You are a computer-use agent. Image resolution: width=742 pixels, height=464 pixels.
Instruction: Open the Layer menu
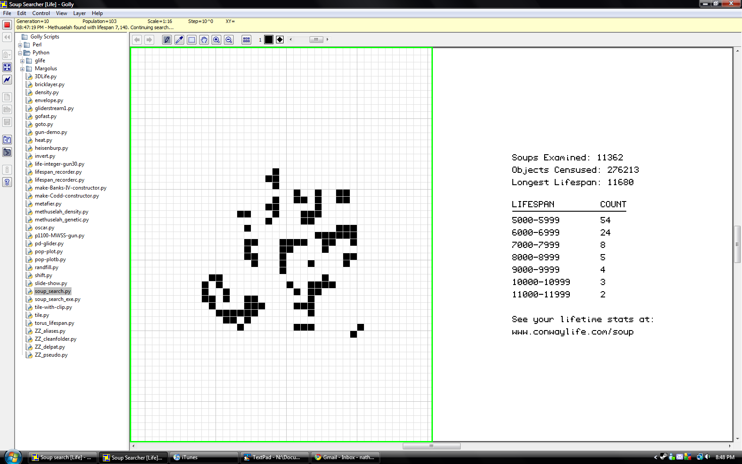pos(79,13)
